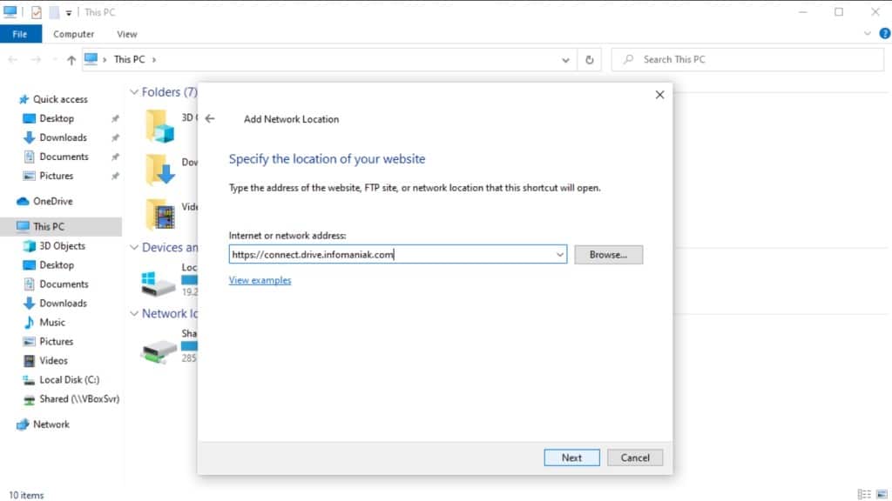This screenshot has height=501, width=892.
Task: Collapse the Network locations group
Action: point(134,313)
